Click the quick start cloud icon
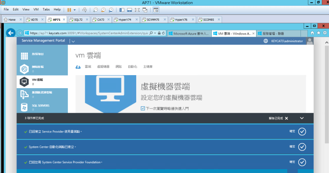The height and width of the screenshot is (173, 329). [78, 67]
